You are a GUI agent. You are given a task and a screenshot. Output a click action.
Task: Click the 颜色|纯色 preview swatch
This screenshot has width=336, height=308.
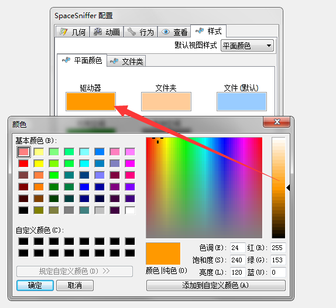tap(163, 254)
